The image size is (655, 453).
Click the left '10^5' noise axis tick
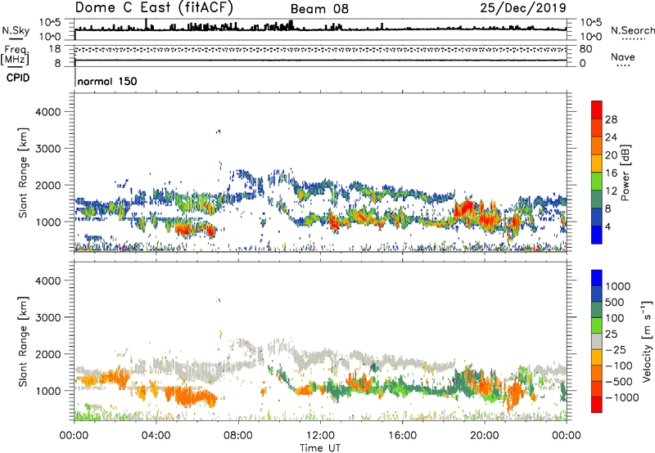[50, 23]
